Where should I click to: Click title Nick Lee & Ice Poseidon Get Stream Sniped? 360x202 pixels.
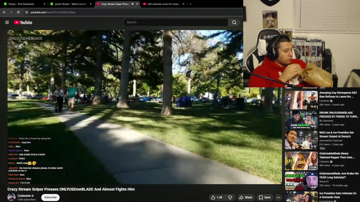337,134
